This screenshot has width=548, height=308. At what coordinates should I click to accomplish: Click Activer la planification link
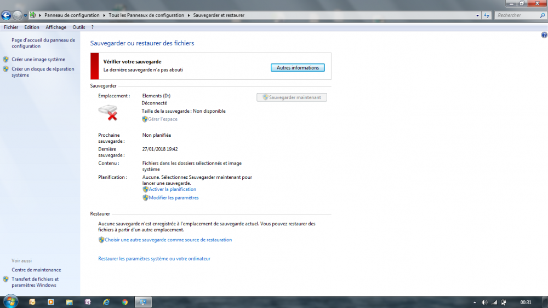173,189
